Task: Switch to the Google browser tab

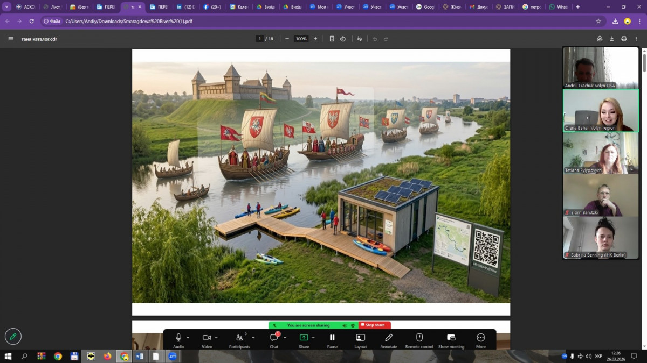Action: point(425,7)
